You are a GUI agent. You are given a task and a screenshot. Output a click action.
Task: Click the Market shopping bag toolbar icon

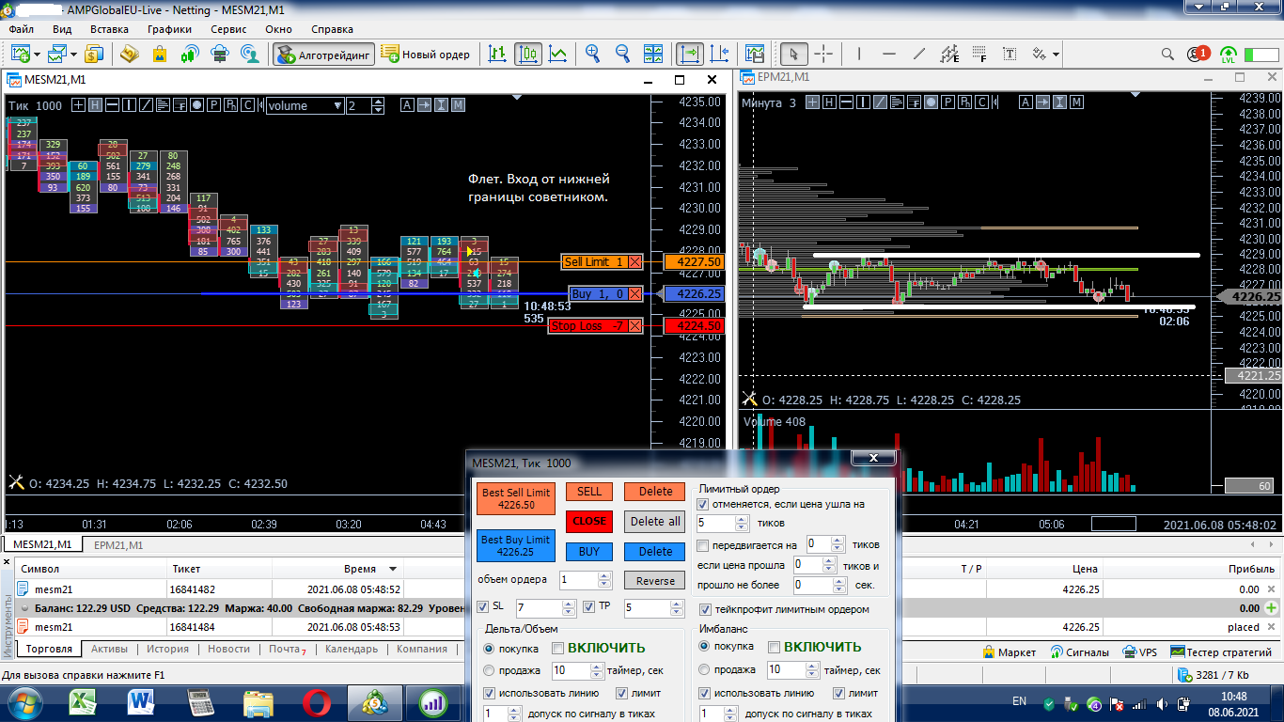click(159, 54)
